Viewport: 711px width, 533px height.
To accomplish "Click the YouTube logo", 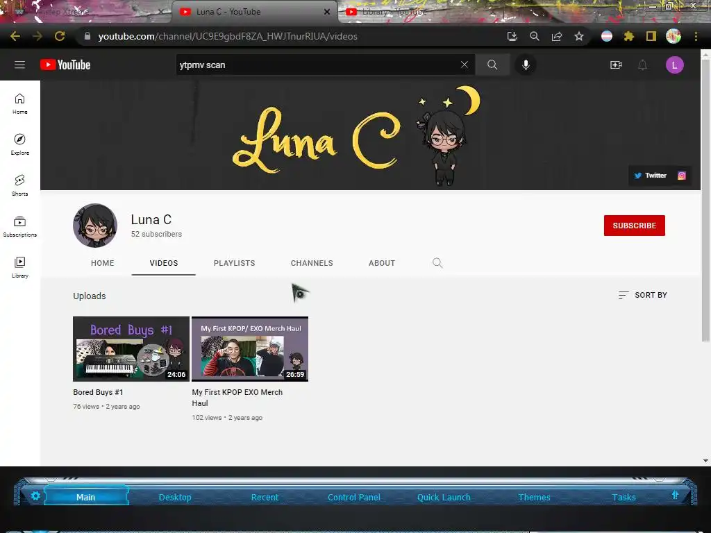I will (65, 65).
